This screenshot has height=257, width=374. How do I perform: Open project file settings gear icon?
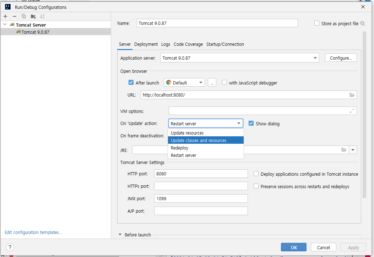(362, 23)
